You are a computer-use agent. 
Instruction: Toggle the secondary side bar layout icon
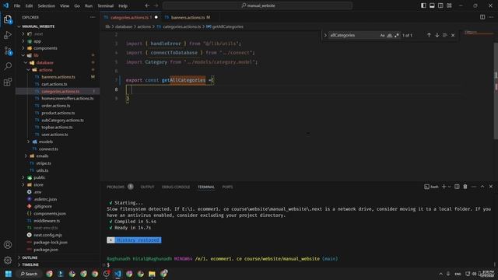coord(440,5)
